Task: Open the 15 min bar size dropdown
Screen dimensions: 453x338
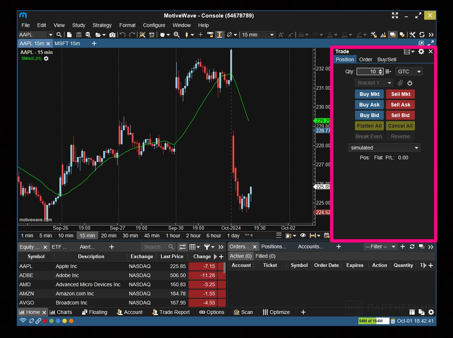Action: click(258, 35)
